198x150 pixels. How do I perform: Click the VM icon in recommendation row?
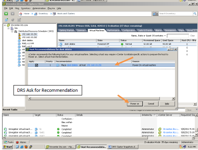point(58,65)
